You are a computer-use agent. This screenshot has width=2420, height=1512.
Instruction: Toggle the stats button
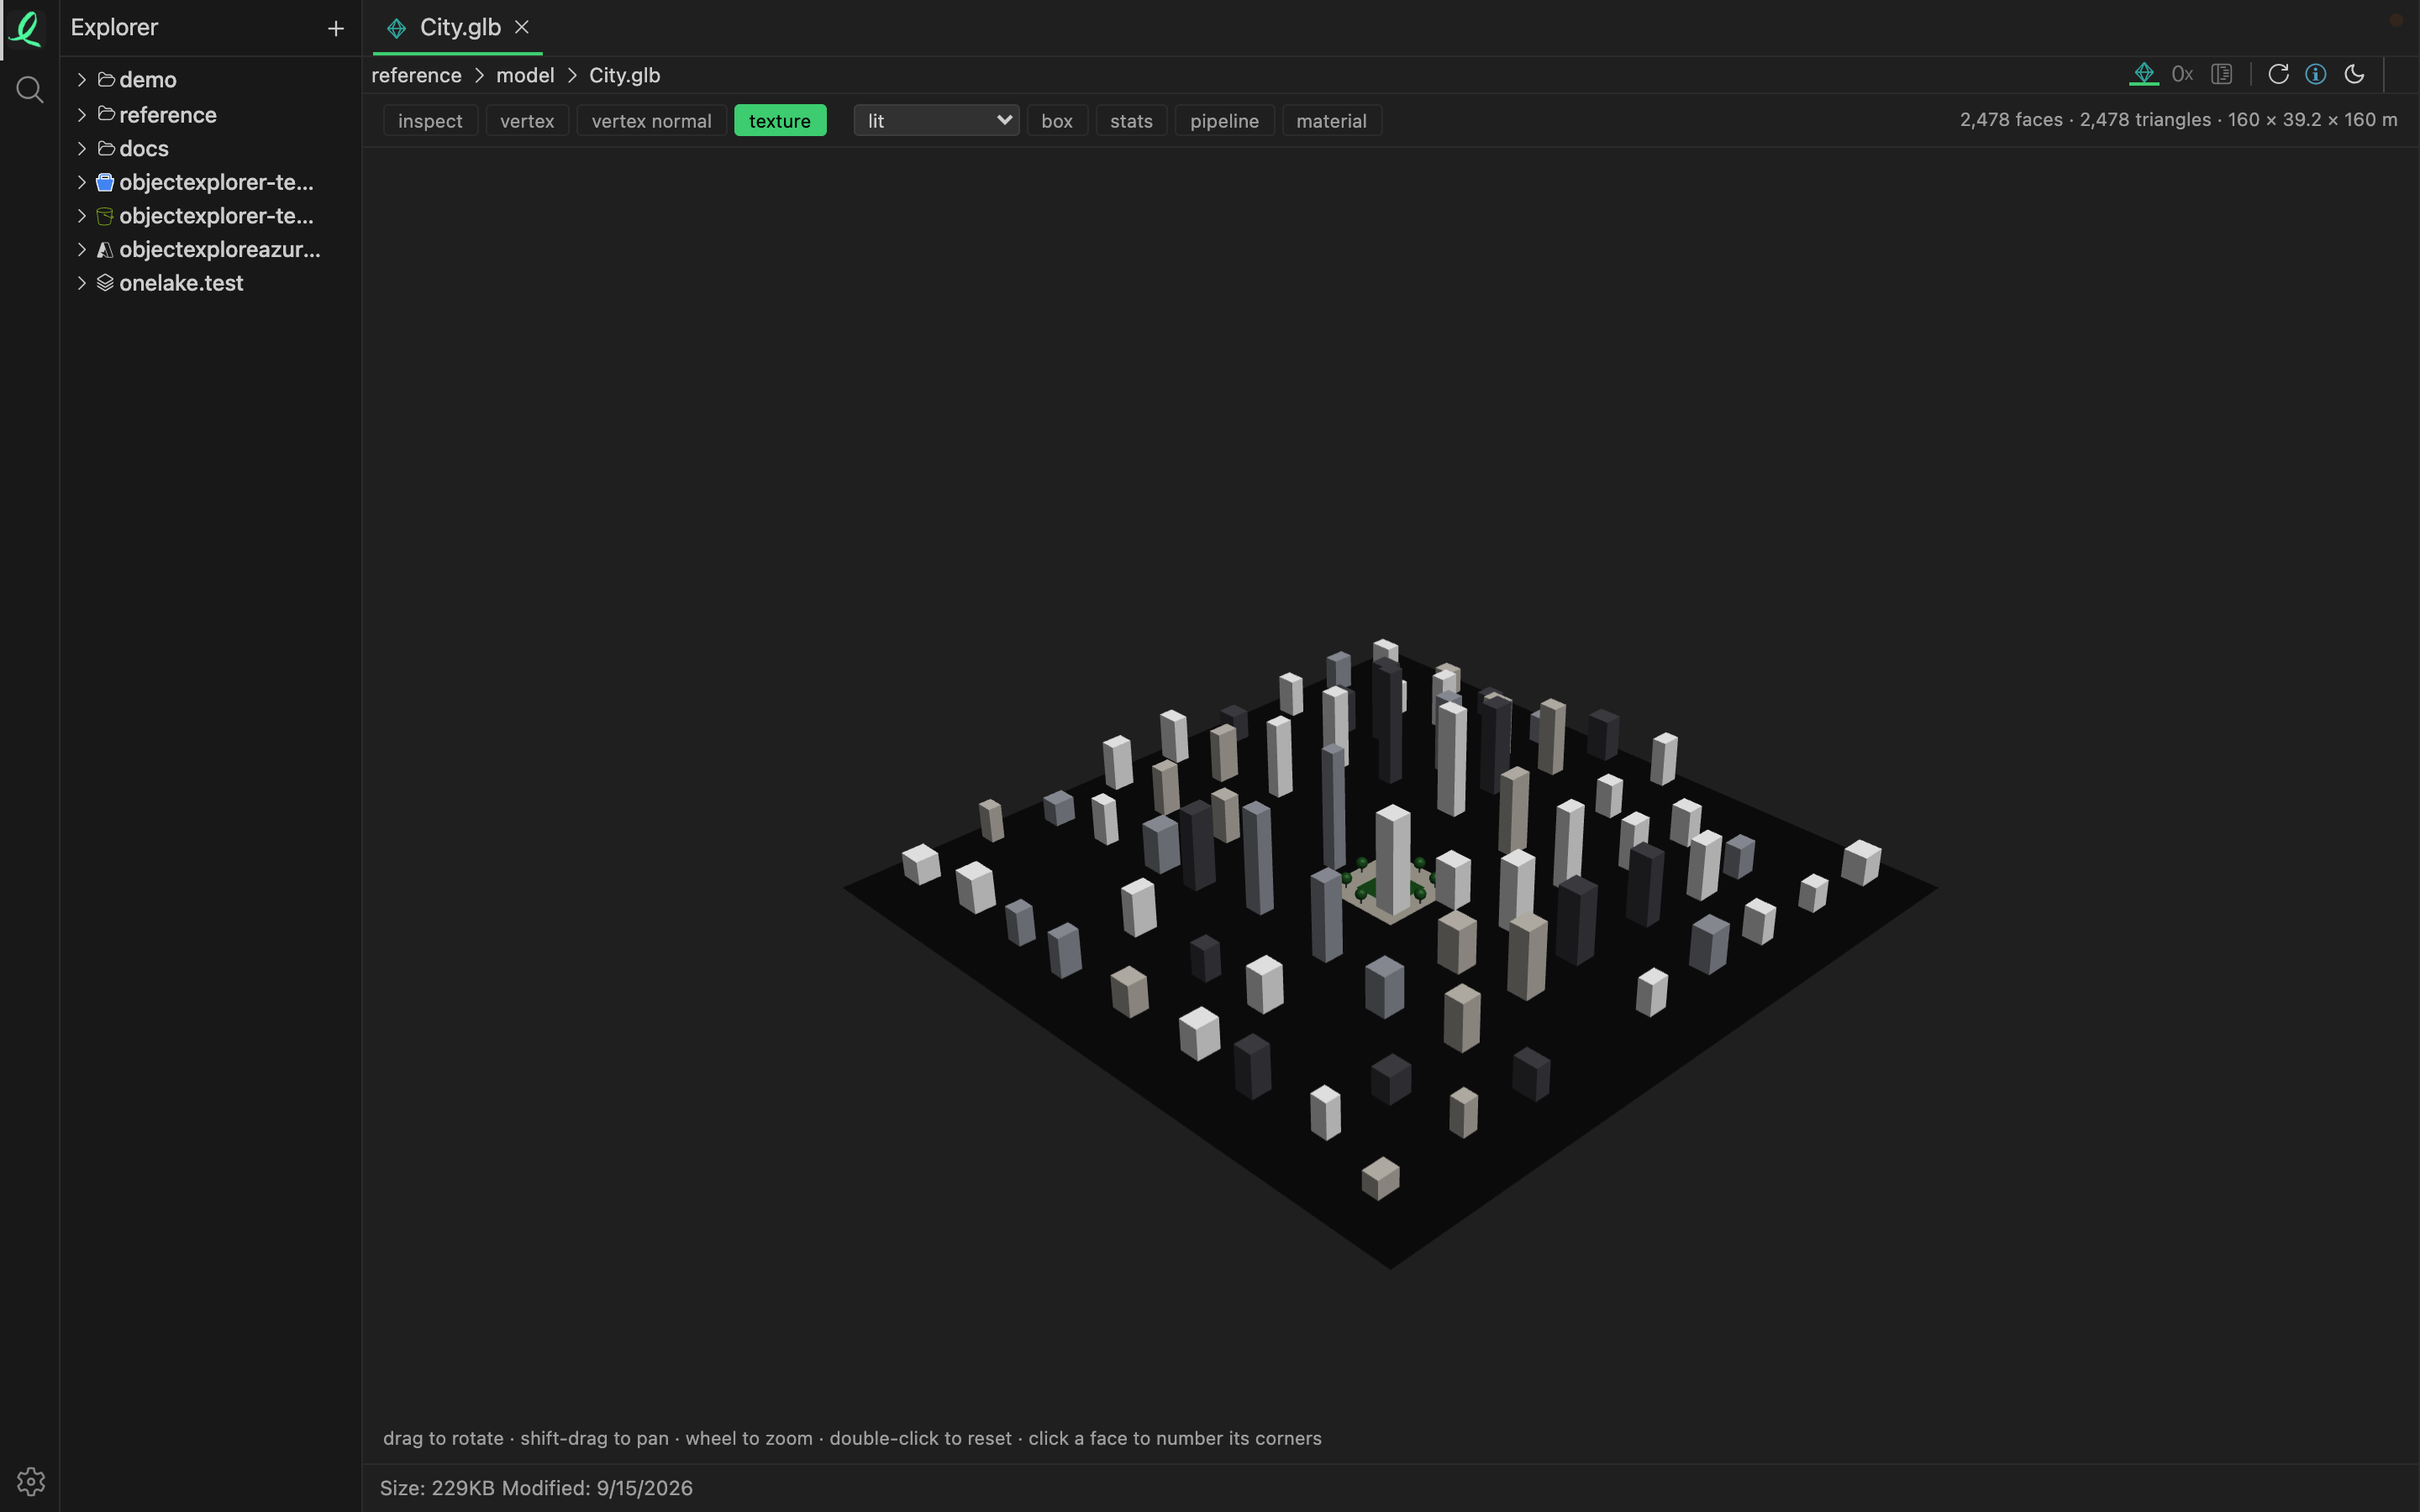[1131, 121]
